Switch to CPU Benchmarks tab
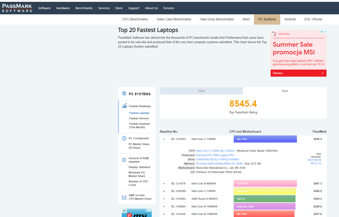Screen dimensions: 339x217 135,19
